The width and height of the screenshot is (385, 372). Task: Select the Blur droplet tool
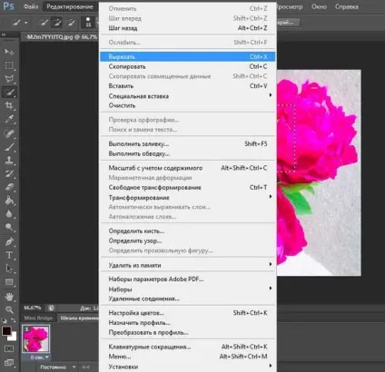pos(9,213)
